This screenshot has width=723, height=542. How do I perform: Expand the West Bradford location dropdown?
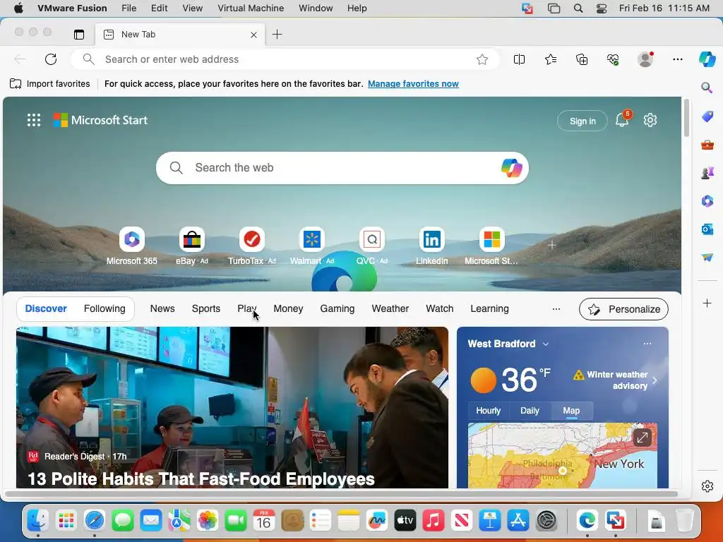pyautogui.click(x=546, y=344)
